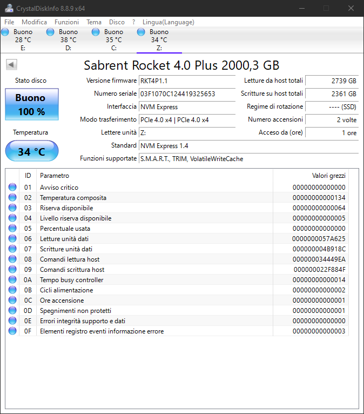This screenshot has height=414, width=364.
Task: Open the Lingua(Language) menu
Action: [x=168, y=22]
